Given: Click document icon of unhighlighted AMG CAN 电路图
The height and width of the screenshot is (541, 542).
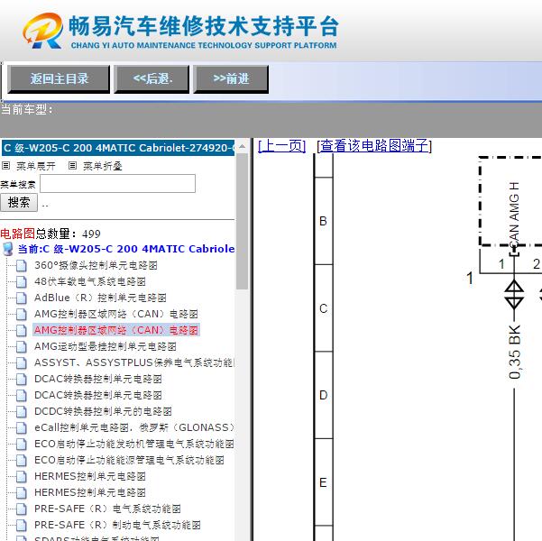Looking at the screenshot, I should click(22, 314).
